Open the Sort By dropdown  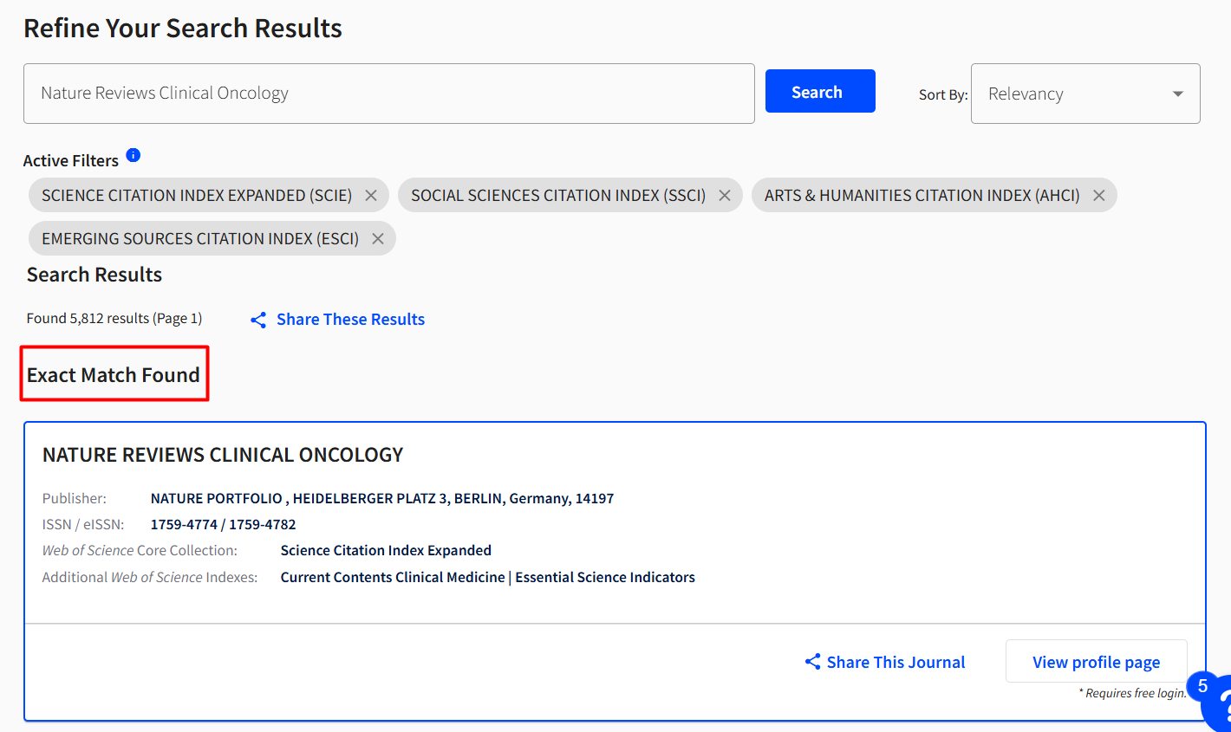[1085, 94]
